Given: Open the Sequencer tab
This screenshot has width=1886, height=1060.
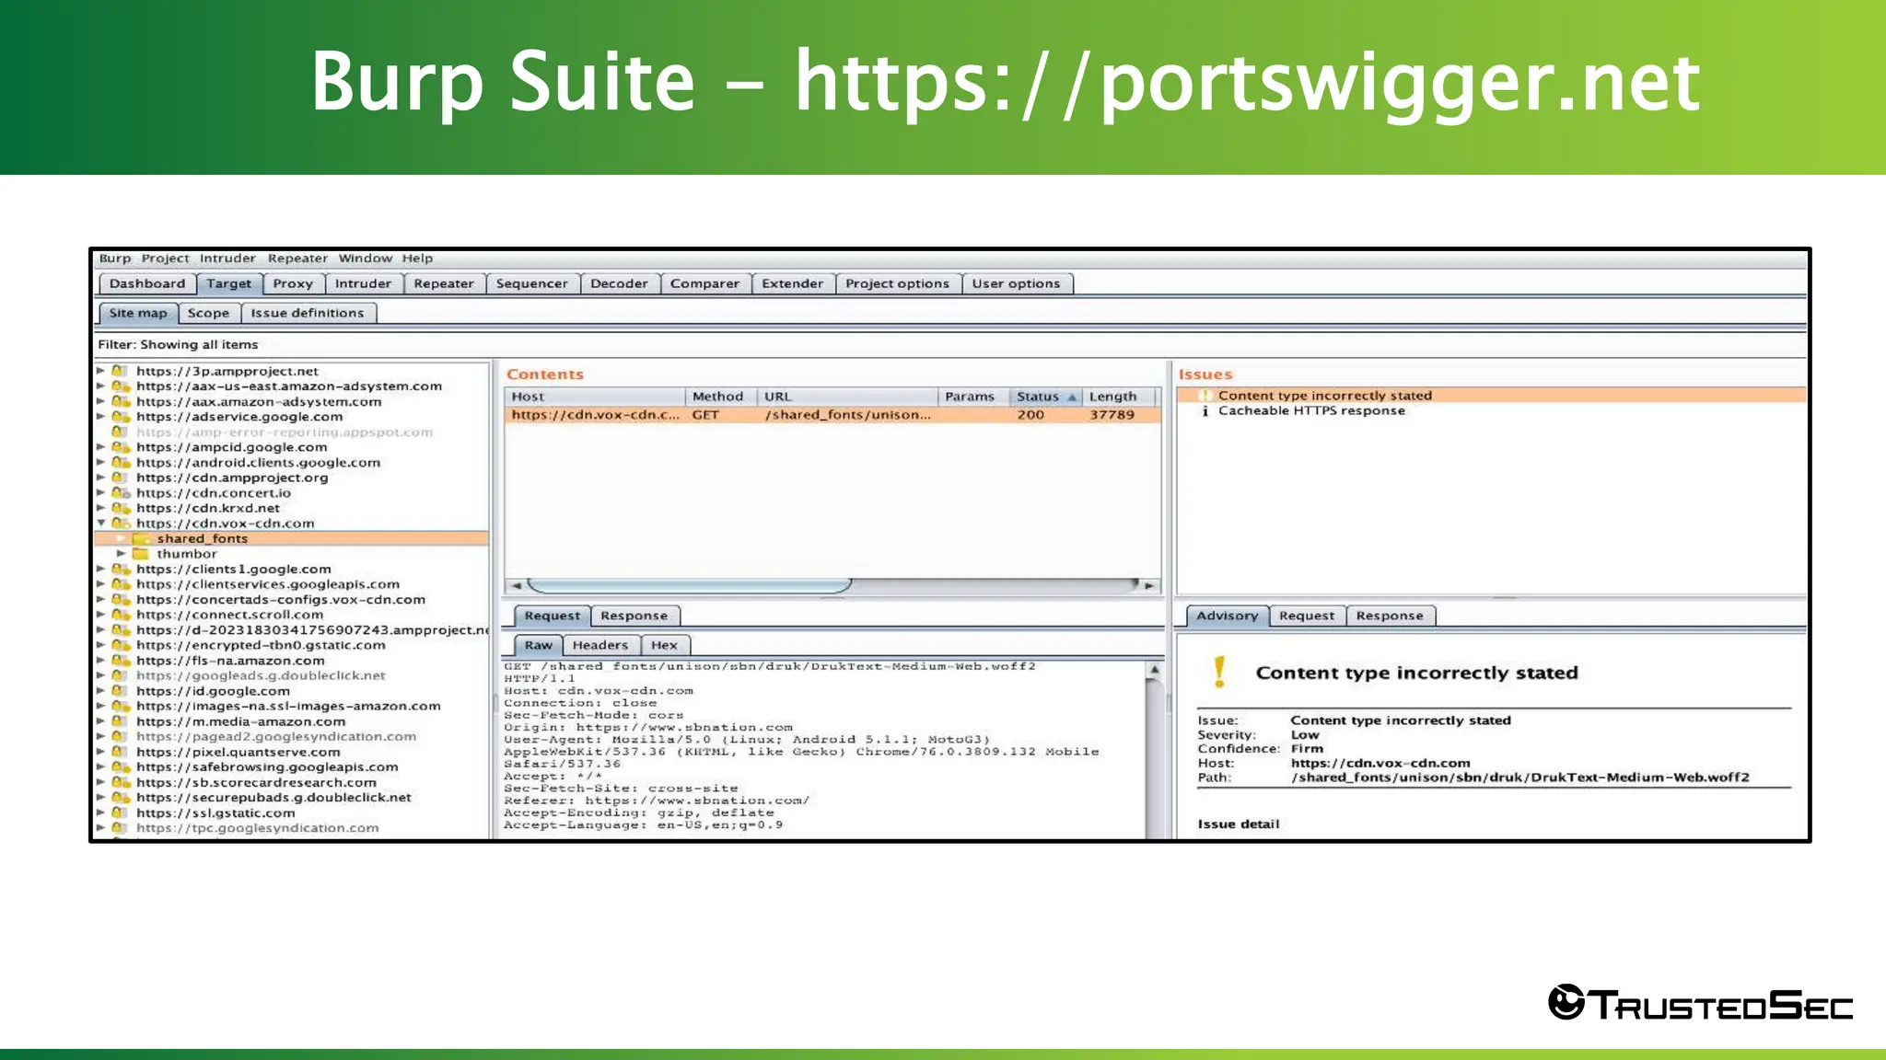Looking at the screenshot, I should pos(532,283).
